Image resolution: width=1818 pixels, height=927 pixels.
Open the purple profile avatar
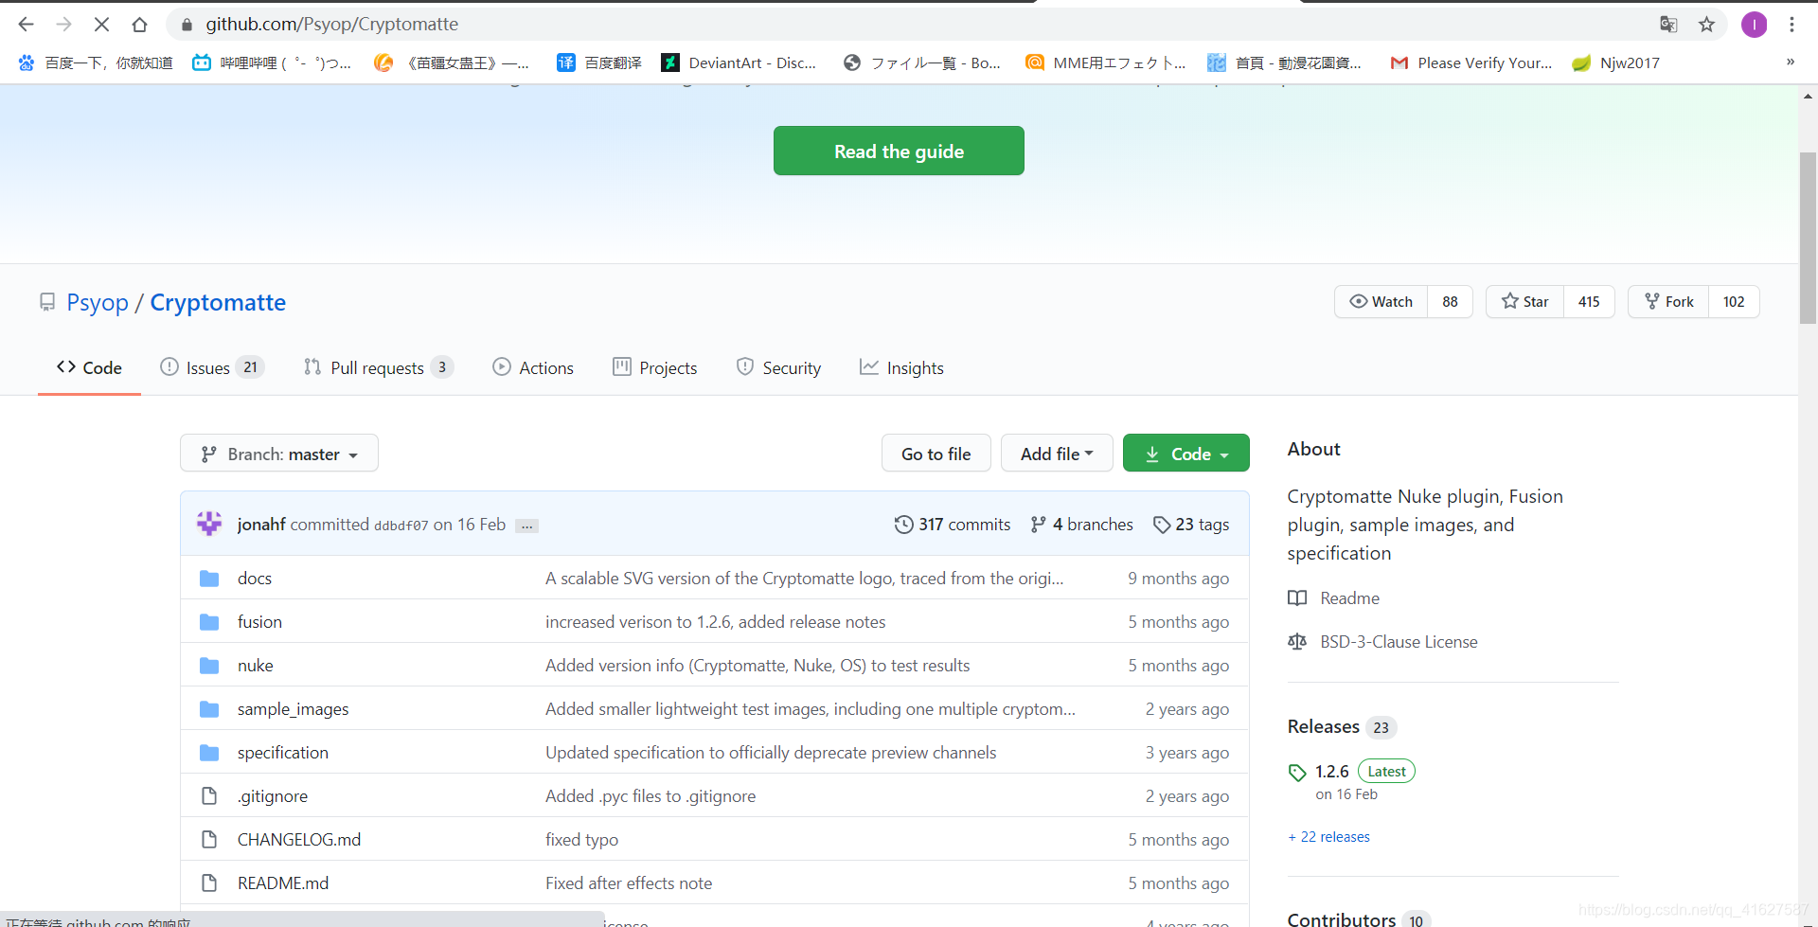pyautogui.click(x=1754, y=25)
